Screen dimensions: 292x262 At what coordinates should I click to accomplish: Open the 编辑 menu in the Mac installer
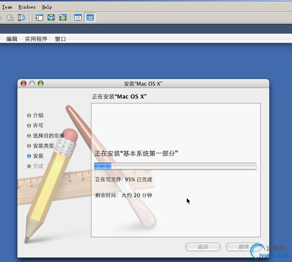click(x=12, y=39)
